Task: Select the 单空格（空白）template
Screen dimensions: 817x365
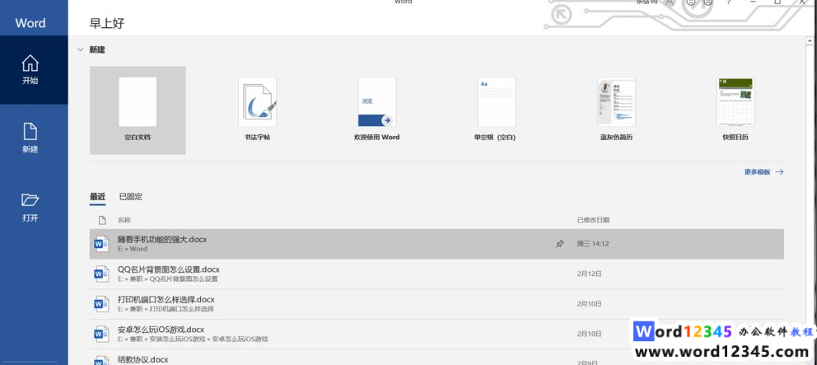Action: [497, 110]
